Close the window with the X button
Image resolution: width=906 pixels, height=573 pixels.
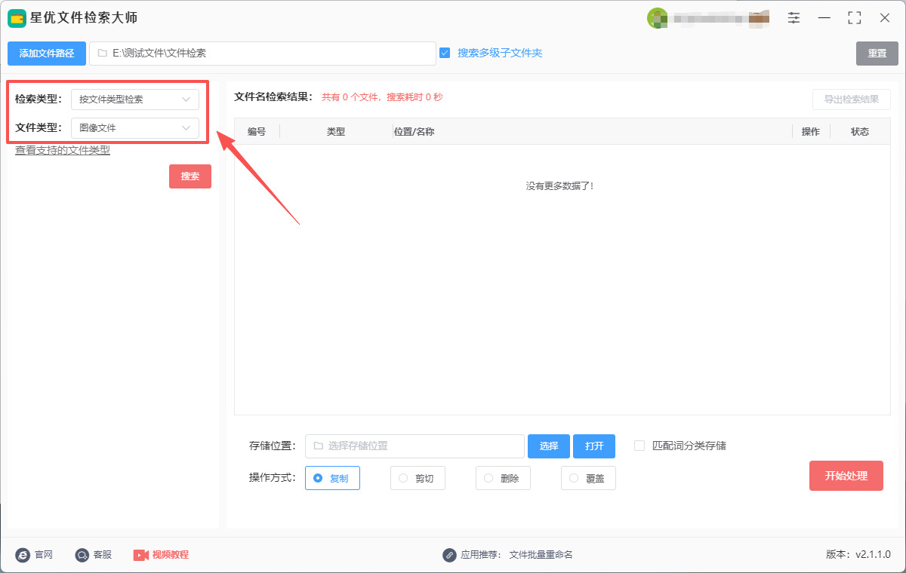pos(885,17)
